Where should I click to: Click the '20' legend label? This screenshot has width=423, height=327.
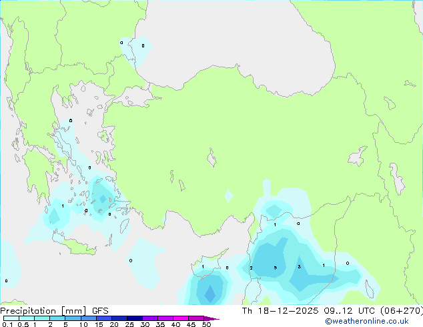114,324
